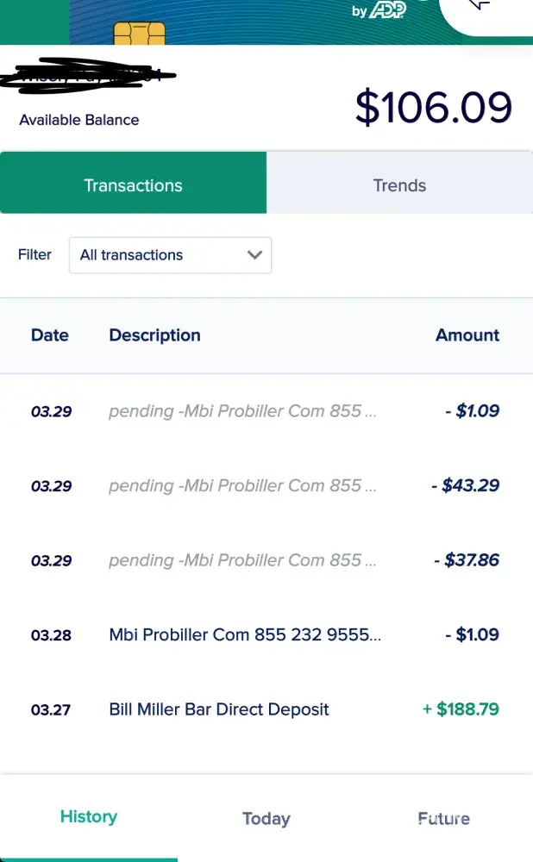
Task: Switch to the Transactions tab
Action: (x=133, y=185)
